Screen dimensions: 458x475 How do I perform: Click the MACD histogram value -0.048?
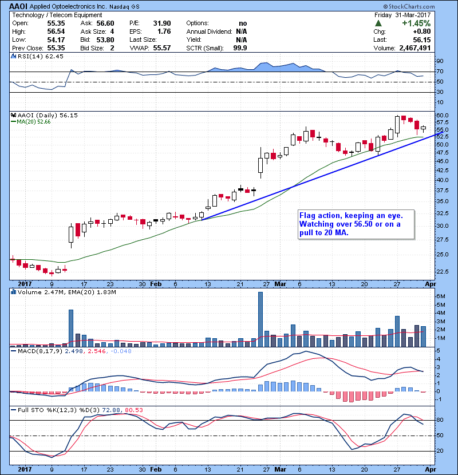click(x=121, y=351)
